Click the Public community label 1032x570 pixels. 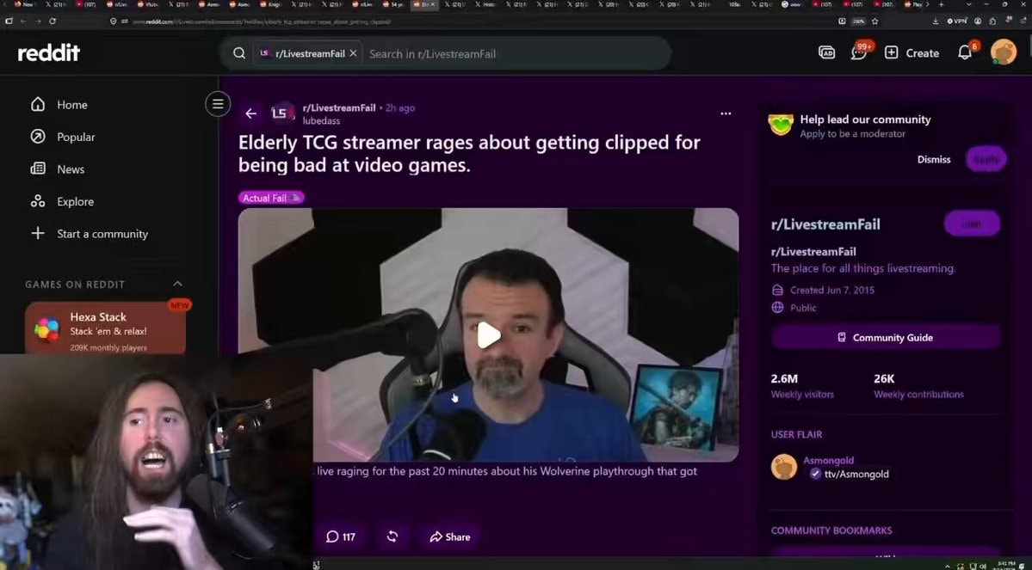click(x=803, y=308)
